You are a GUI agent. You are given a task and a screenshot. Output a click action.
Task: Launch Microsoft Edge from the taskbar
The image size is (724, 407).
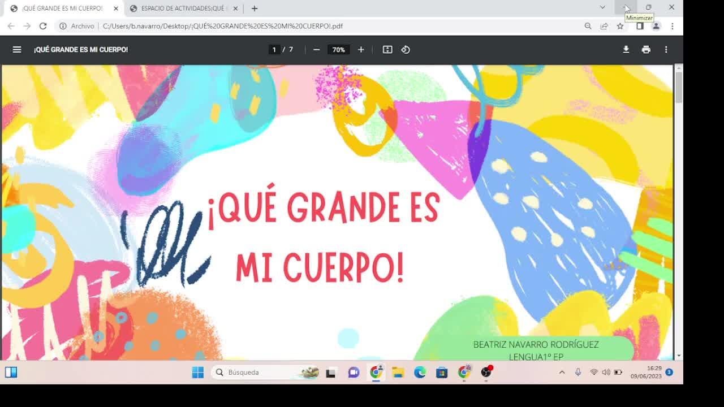click(x=420, y=373)
